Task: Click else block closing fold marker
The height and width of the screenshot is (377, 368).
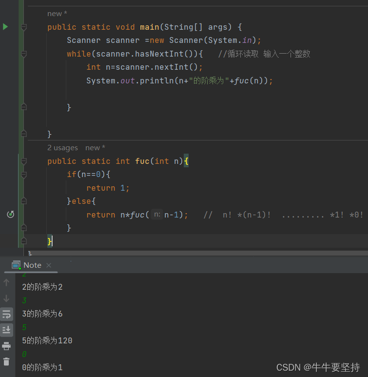Action: click(x=24, y=227)
